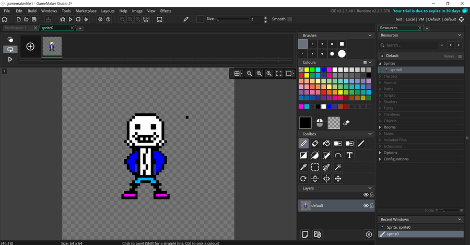Expand the Options tree folder

pyautogui.click(x=380, y=153)
